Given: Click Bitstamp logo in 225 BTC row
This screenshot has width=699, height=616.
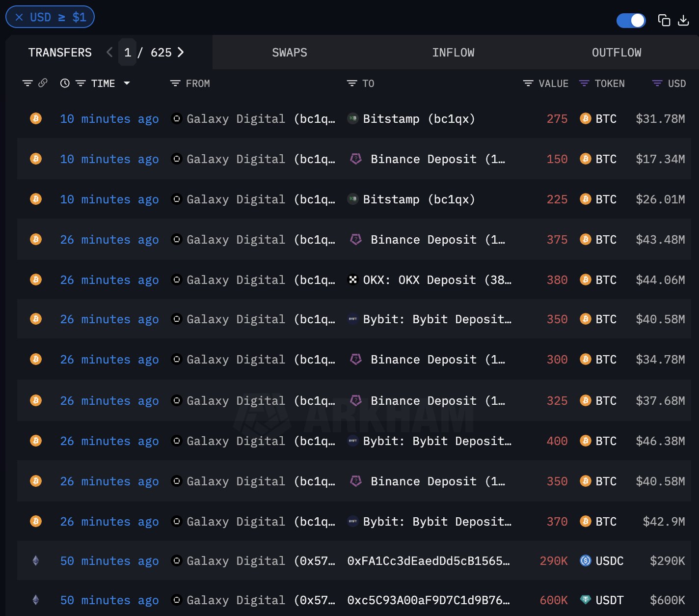Looking at the screenshot, I should pos(353,199).
